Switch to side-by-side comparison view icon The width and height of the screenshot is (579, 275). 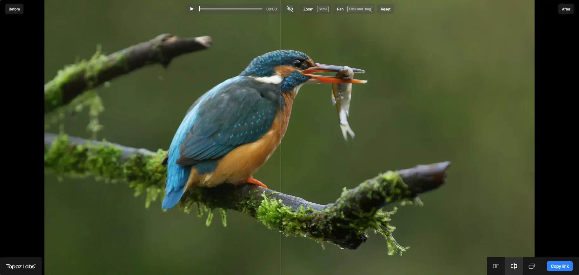click(x=496, y=266)
